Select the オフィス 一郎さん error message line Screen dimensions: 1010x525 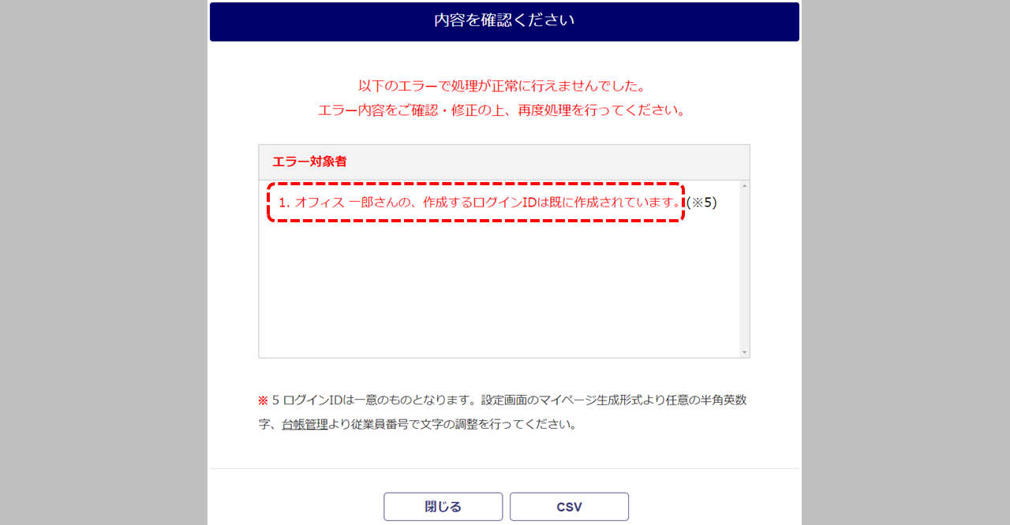(x=481, y=203)
